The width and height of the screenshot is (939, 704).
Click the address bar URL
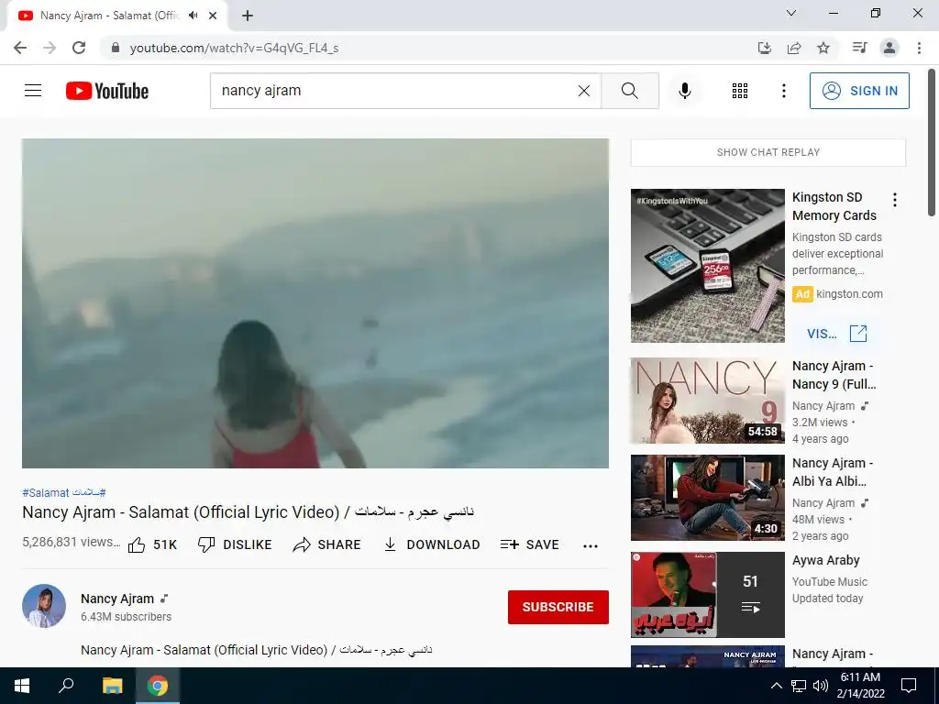click(x=234, y=48)
